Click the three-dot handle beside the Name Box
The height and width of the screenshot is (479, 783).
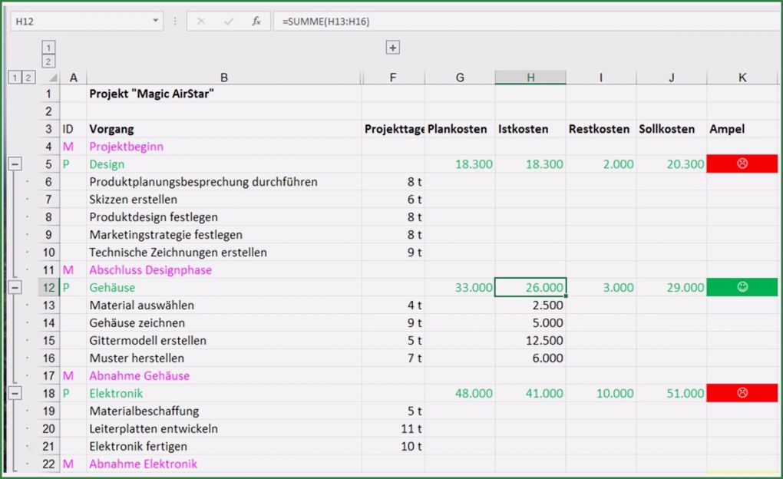pos(175,21)
